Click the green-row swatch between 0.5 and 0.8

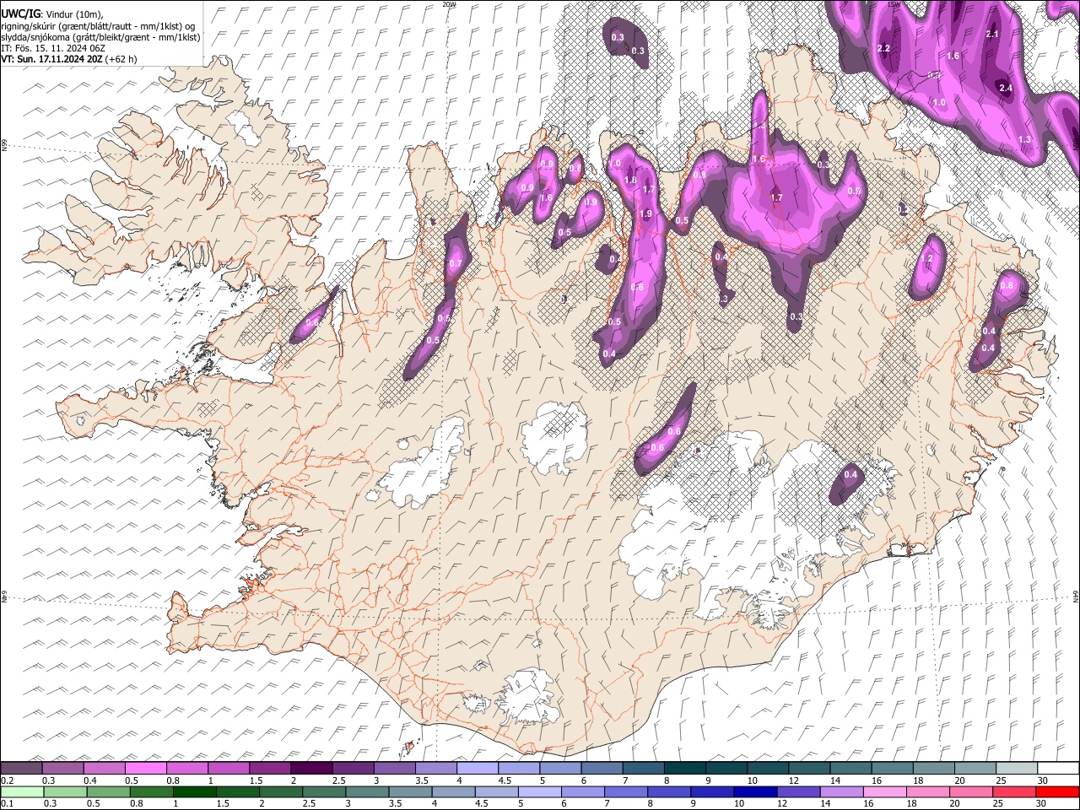pyautogui.click(x=108, y=791)
